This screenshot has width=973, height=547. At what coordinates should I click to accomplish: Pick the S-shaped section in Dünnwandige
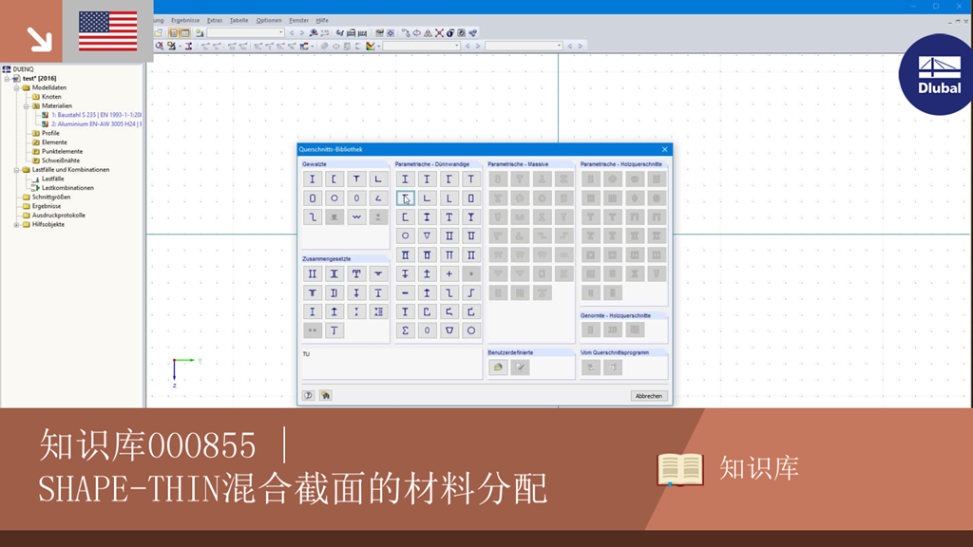click(x=471, y=292)
